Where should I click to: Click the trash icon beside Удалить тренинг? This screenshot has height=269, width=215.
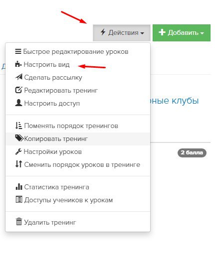click(19, 222)
